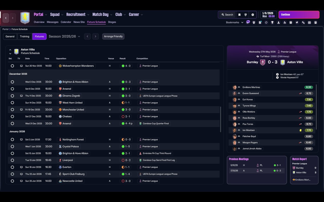Open the bookmark icon beside Search
Image resolution: width=324 pixels, height=202 pixels.
tap(239, 15)
